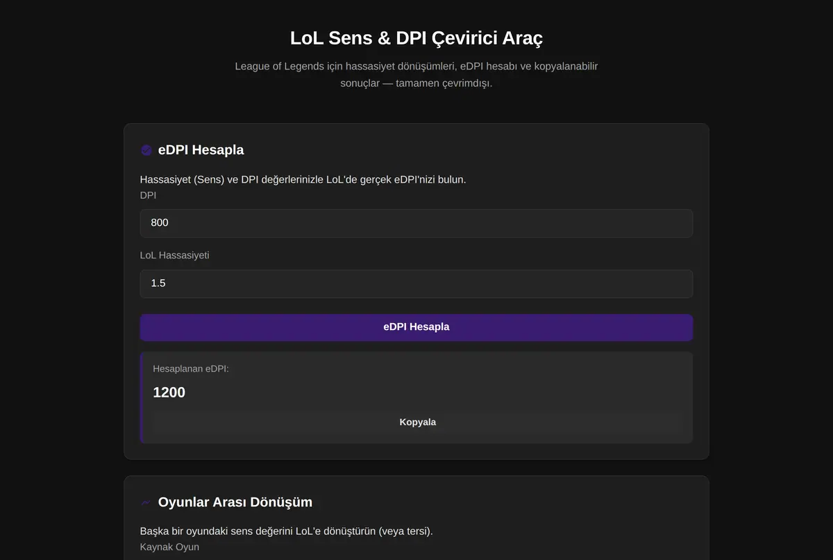Focus the DPI input field
Image resolution: width=833 pixels, height=560 pixels.
point(416,223)
